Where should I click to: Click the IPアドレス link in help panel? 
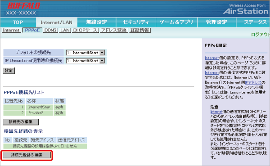pos(253,82)
